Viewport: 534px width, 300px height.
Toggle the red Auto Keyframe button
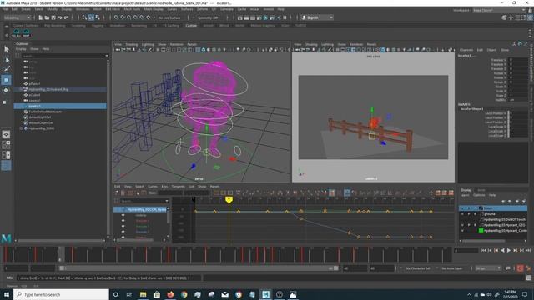pos(520,268)
